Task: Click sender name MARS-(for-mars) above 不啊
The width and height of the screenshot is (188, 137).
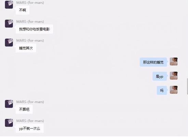Action: (x=30, y=2)
